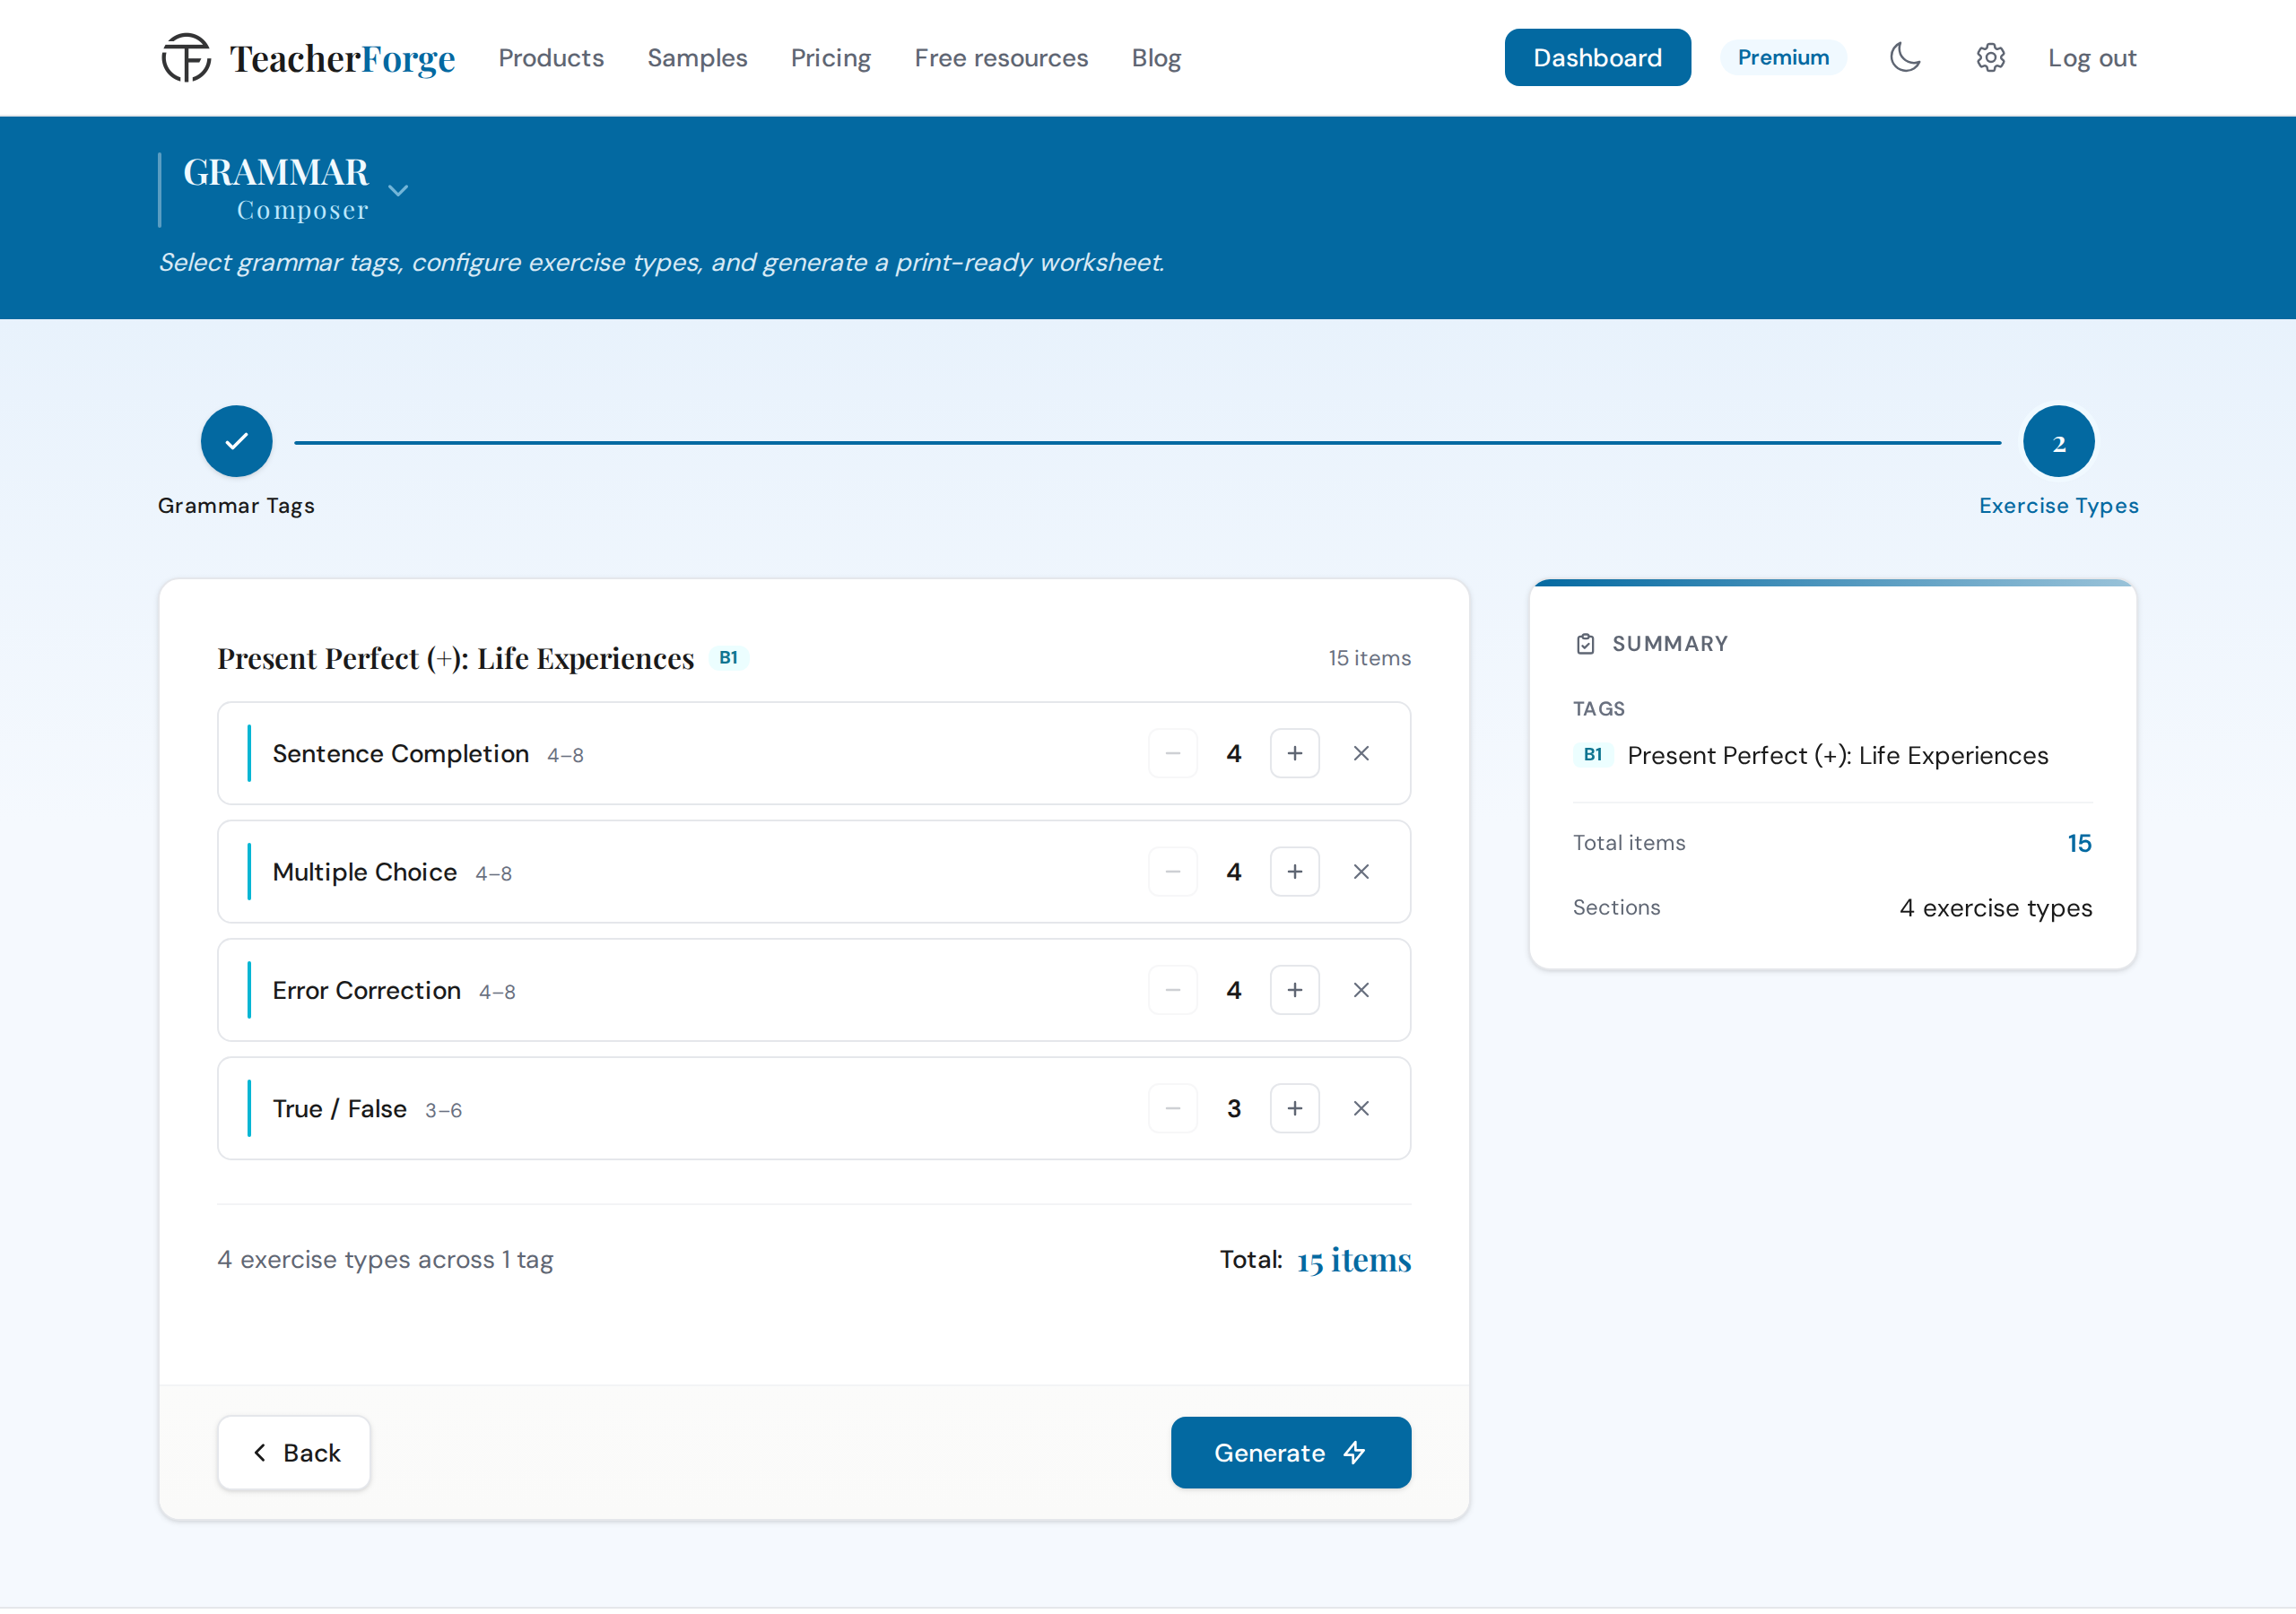
Task: Decrease Sentence Completion item count
Action: pyautogui.click(x=1173, y=753)
